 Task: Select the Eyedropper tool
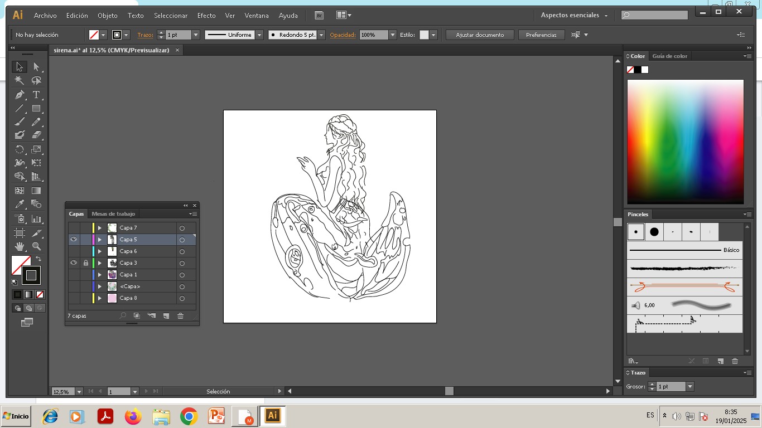coord(20,204)
